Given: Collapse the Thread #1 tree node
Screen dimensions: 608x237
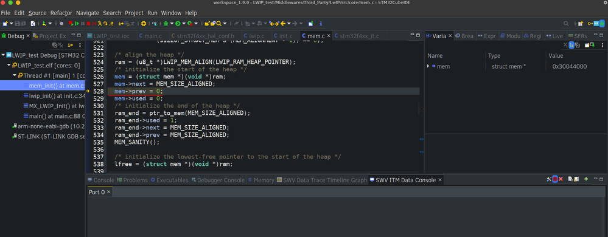Looking at the screenshot, I should coord(15,75).
